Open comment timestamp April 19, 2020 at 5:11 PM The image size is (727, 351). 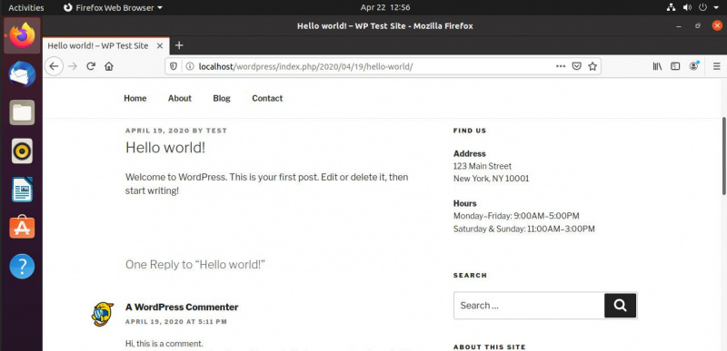pyautogui.click(x=176, y=321)
